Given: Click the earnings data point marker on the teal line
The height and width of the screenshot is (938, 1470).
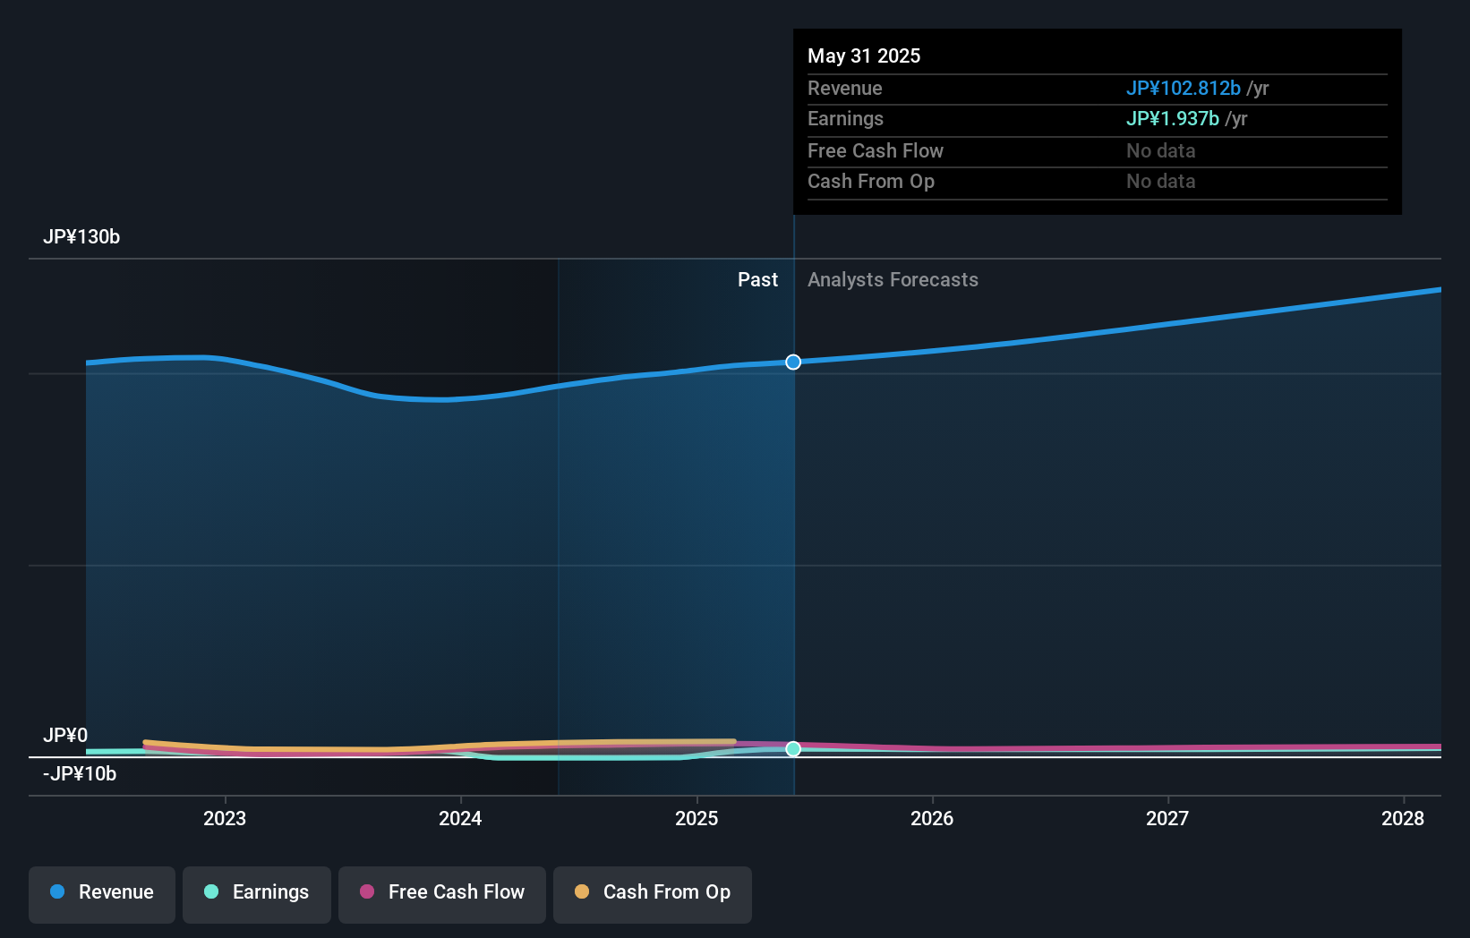Looking at the screenshot, I should tap(793, 749).
